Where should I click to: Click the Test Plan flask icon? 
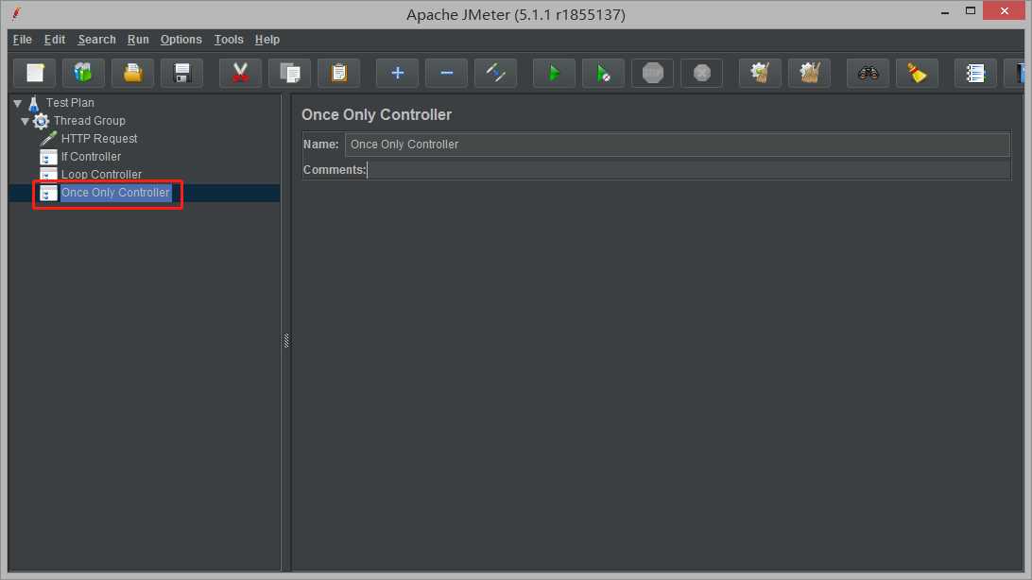coord(34,103)
